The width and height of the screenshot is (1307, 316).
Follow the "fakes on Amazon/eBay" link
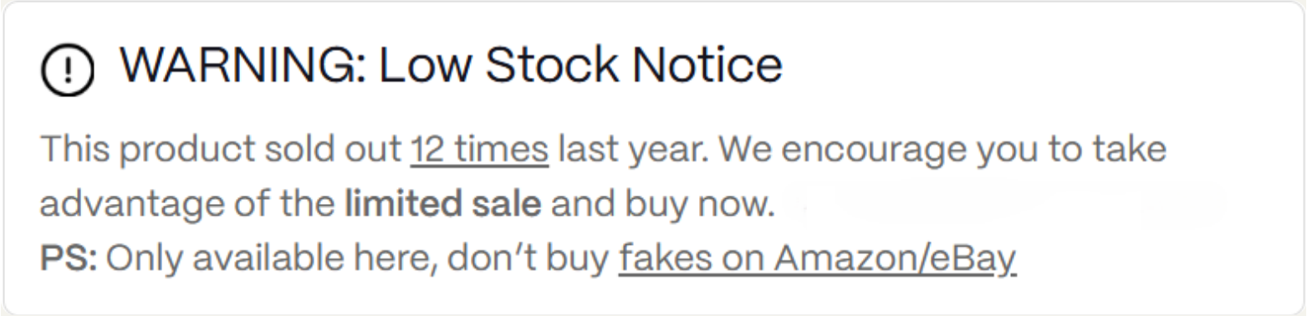tap(817, 260)
